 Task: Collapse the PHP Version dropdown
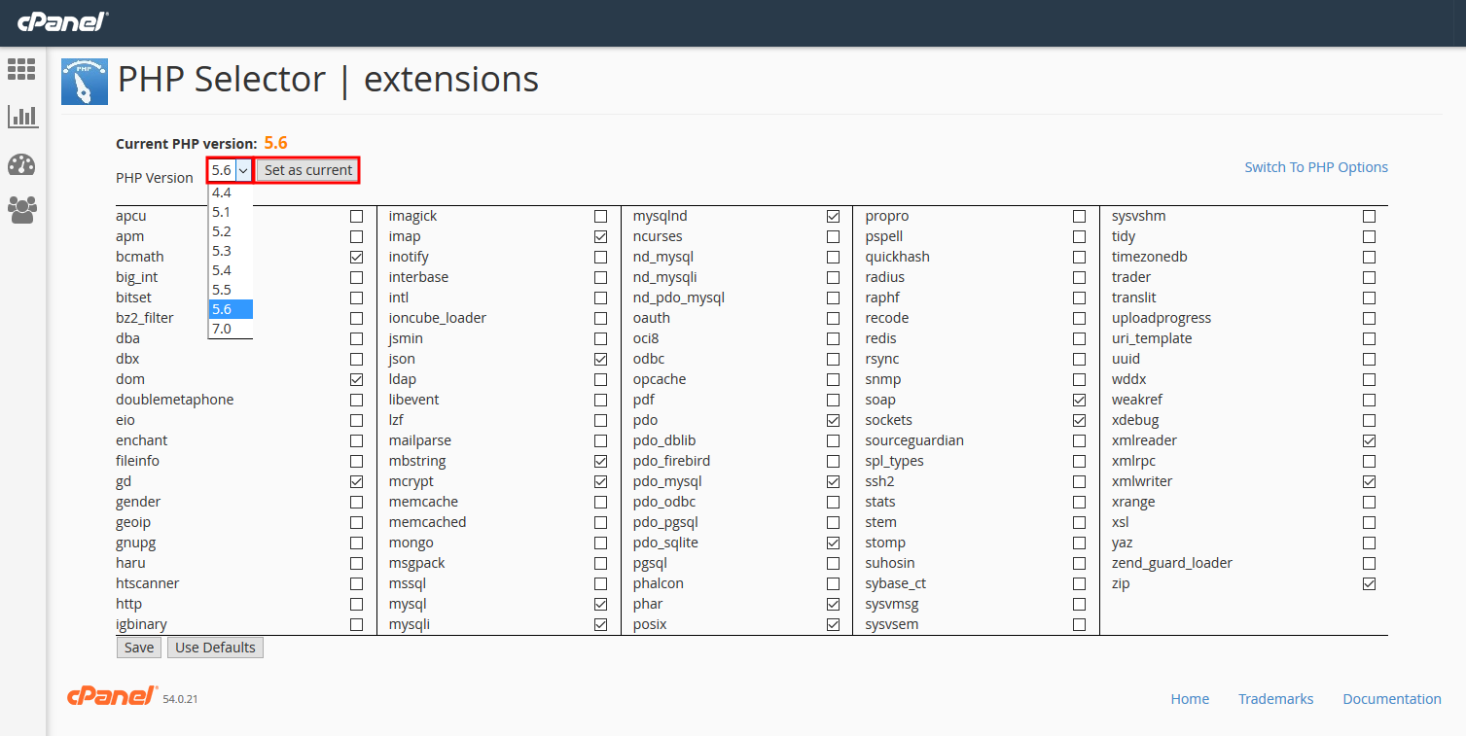click(230, 170)
